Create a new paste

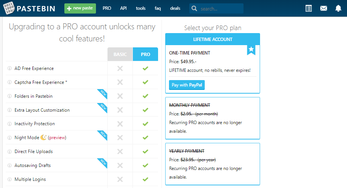80,8
